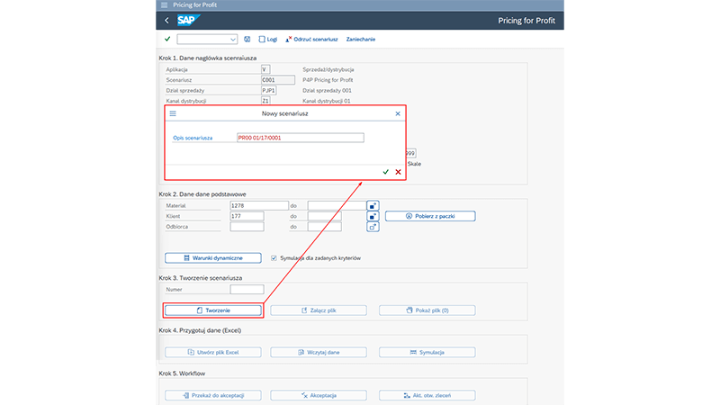The width and height of the screenshot is (720, 405).
Task: Select Odrzuć scenariusz in toolbar
Action: click(x=311, y=40)
